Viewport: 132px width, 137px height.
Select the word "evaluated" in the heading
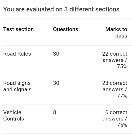[40, 9]
